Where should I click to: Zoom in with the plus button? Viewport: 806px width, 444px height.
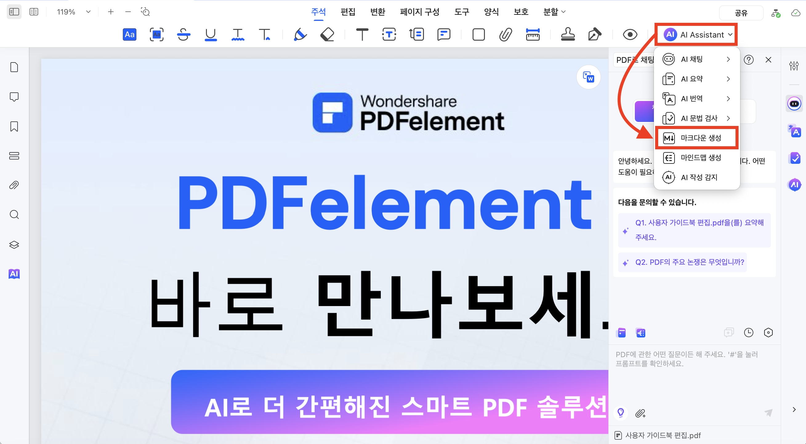coord(111,12)
